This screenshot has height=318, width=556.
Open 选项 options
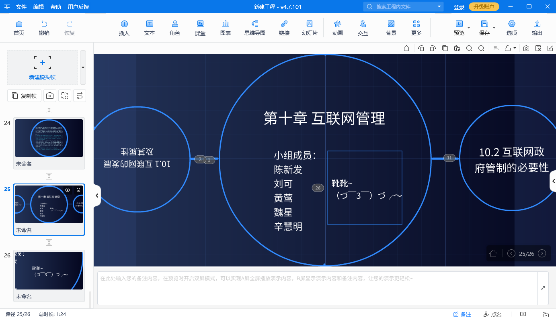512,28
